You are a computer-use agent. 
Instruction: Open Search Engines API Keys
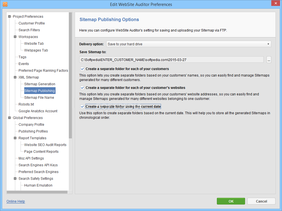click(x=38, y=165)
